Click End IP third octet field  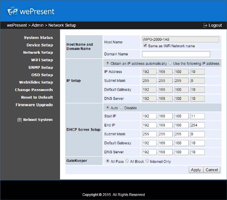[x=181, y=125]
